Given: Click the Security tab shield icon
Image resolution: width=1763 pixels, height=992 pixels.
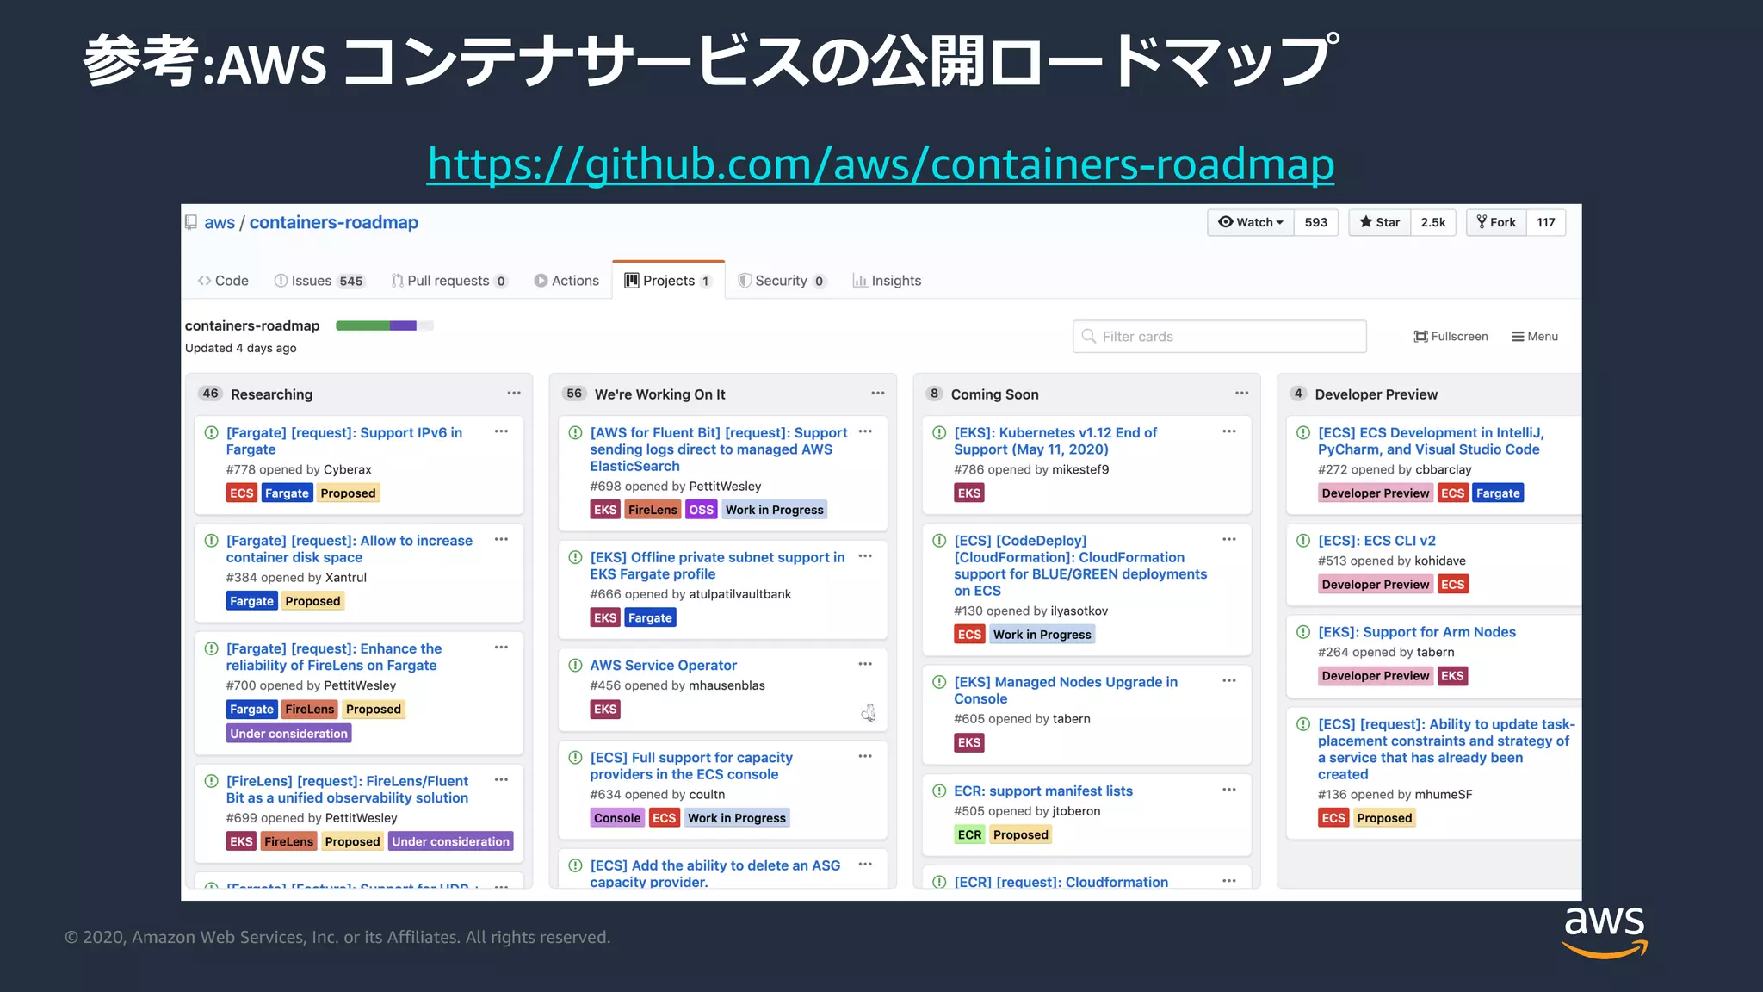Looking at the screenshot, I should (745, 281).
